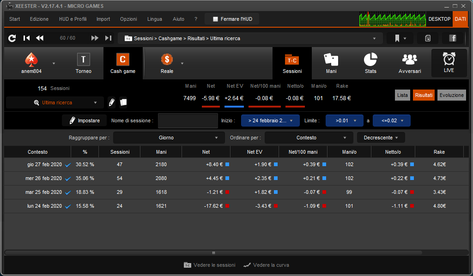The height and width of the screenshot is (276, 473).
Task: Toggle checkmark for lun 24 feb 2020
Action: [x=68, y=206]
